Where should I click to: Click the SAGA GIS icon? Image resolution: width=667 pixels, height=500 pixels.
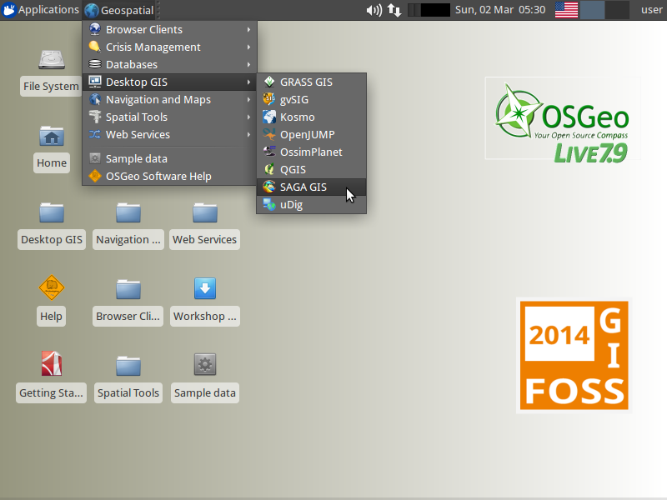[268, 187]
